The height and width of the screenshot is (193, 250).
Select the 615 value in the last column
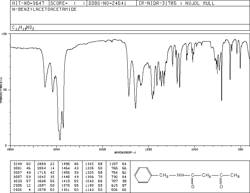click(114, 186)
